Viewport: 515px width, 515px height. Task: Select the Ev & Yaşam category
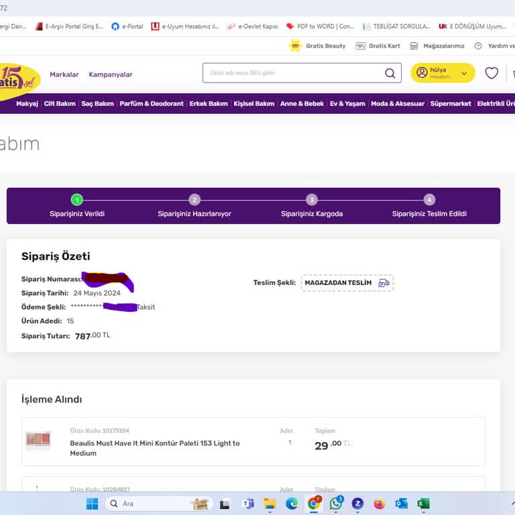pos(347,103)
